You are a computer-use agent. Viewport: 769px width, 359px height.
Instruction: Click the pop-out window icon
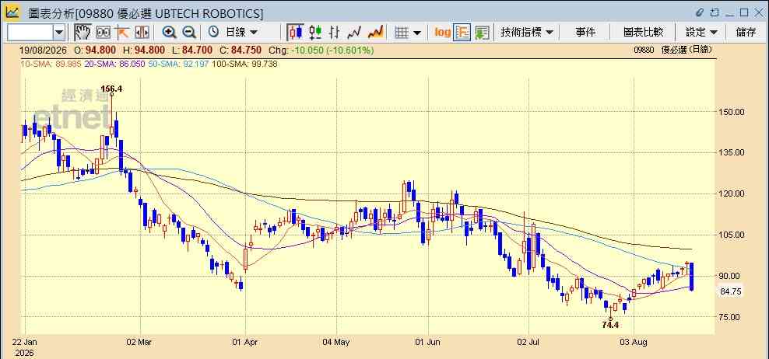click(x=715, y=12)
